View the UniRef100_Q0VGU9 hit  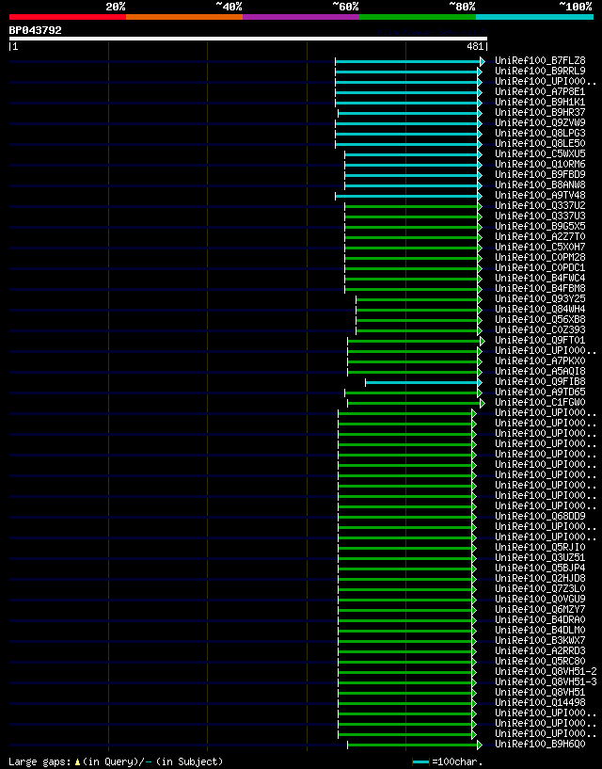(540, 599)
